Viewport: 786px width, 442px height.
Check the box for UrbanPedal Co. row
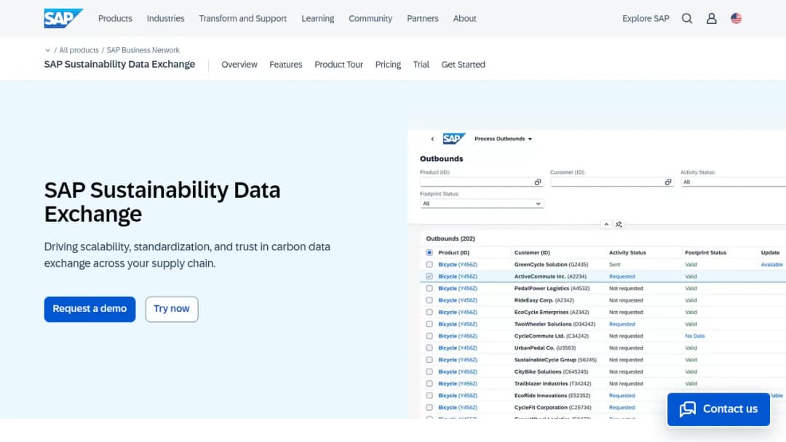(429, 348)
